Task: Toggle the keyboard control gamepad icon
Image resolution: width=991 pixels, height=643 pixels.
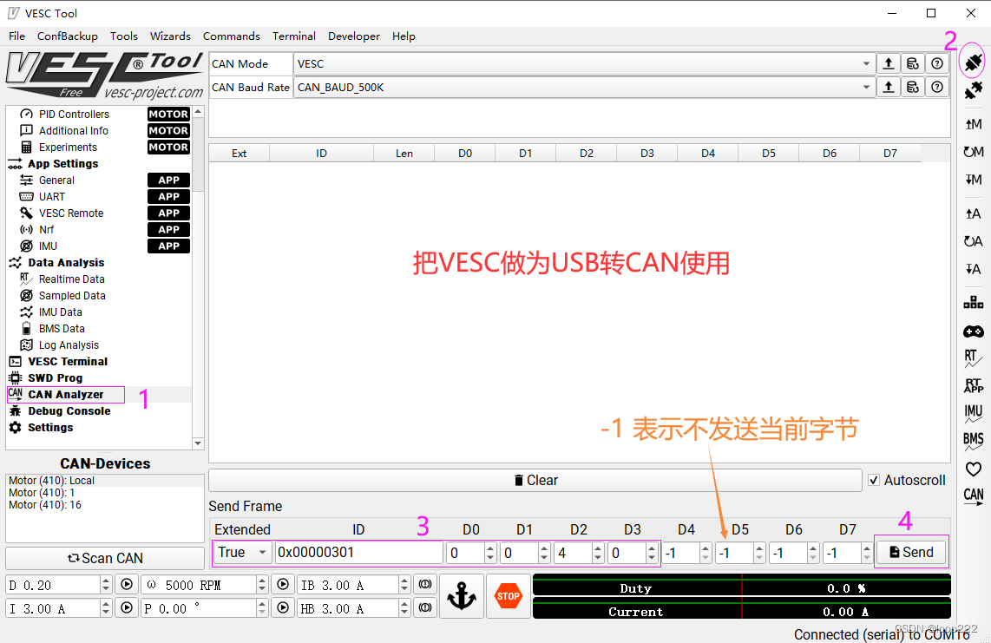Action: tap(974, 331)
